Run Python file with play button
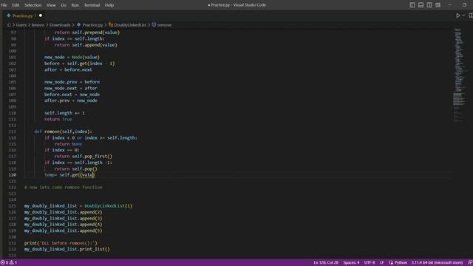The width and height of the screenshot is (473, 266). click(457, 16)
